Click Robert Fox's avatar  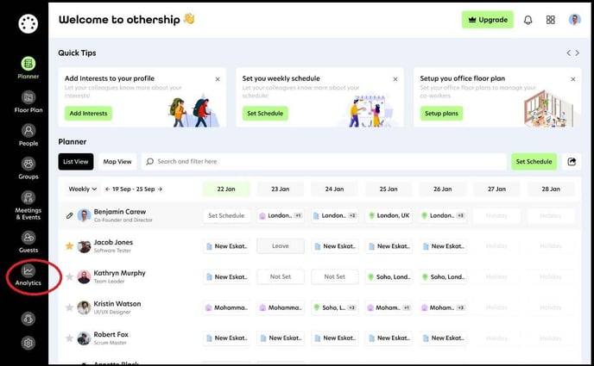pyautogui.click(x=84, y=338)
